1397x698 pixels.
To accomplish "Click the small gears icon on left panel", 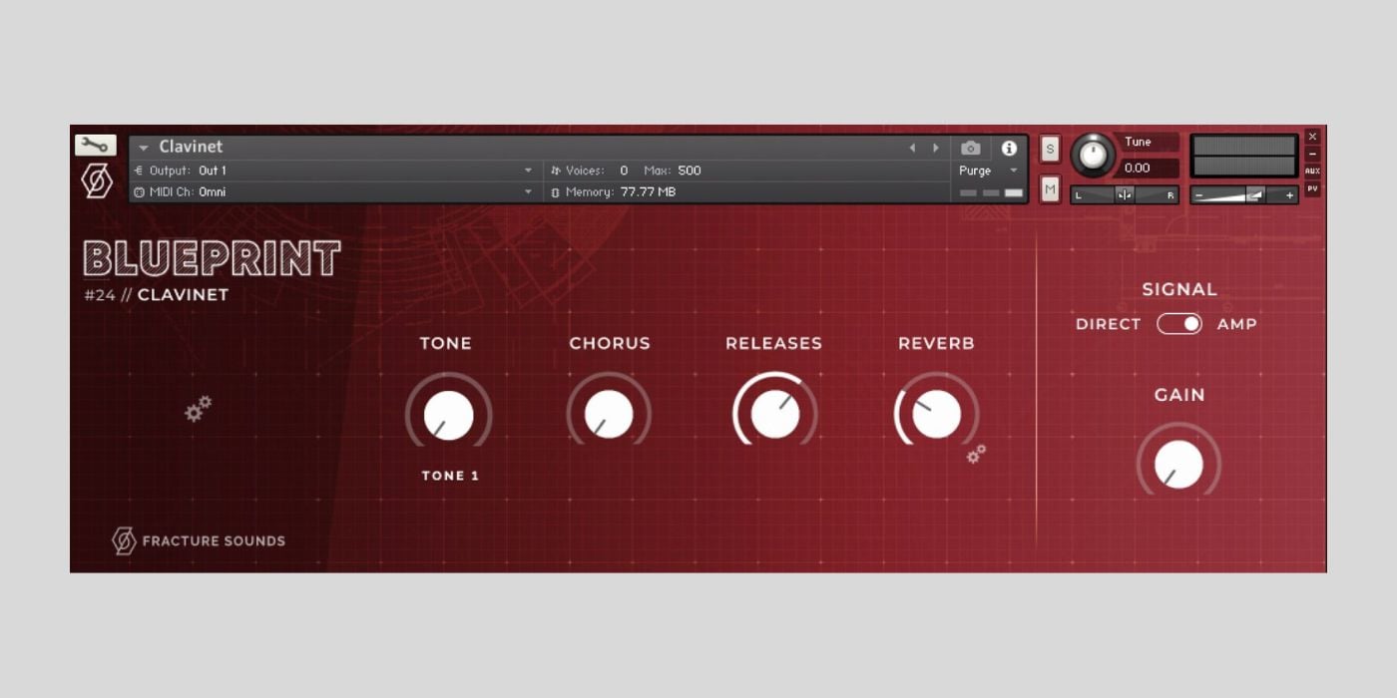I will click(x=198, y=408).
